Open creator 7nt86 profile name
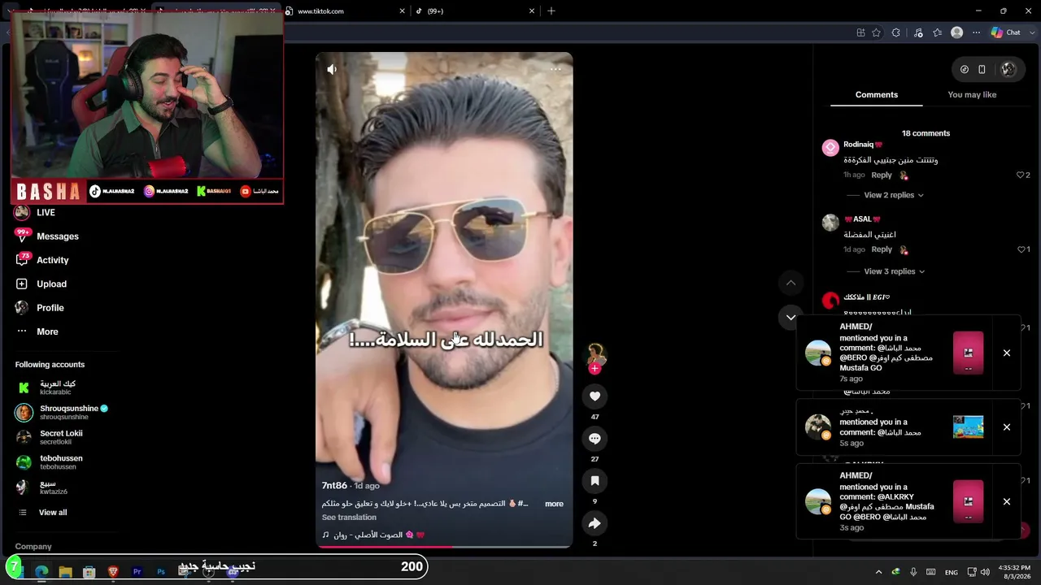Viewport: 1041px width, 585px height. click(x=334, y=486)
